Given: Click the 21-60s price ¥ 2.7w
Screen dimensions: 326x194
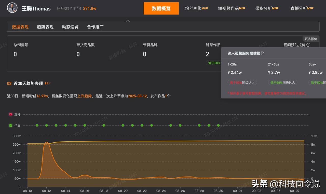Looking at the screenshot, I should (x=274, y=72).
